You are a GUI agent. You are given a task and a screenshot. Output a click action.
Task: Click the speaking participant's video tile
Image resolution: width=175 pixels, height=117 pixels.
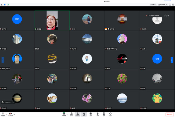coord(52,20)
